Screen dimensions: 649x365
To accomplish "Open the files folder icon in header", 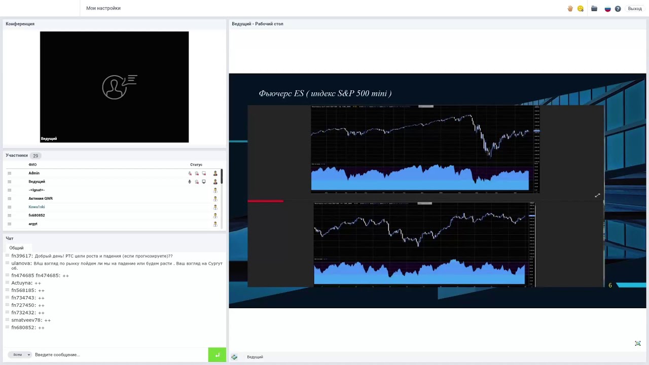I will [x=594, y=9].
